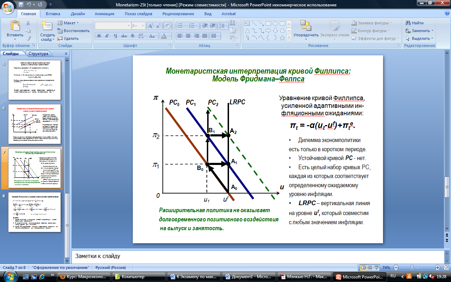Open the character spacing AV dropdown

(x=142, y=36)
